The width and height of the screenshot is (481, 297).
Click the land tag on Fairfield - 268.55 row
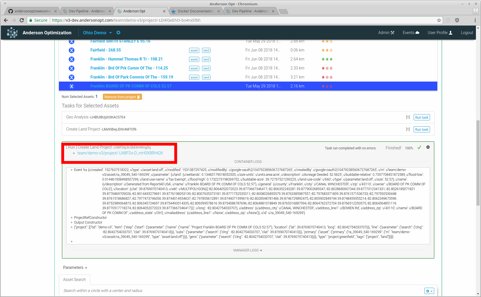(206, 50)
